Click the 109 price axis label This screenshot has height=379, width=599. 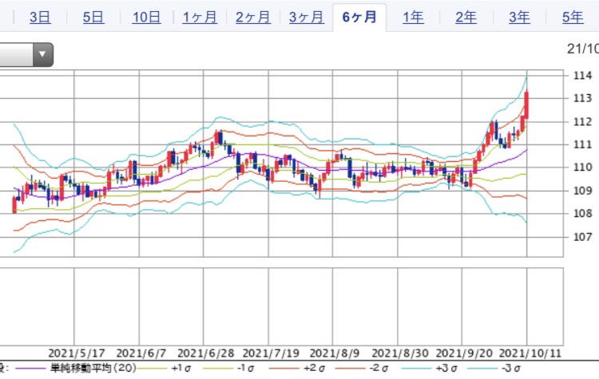click(582, 191)
